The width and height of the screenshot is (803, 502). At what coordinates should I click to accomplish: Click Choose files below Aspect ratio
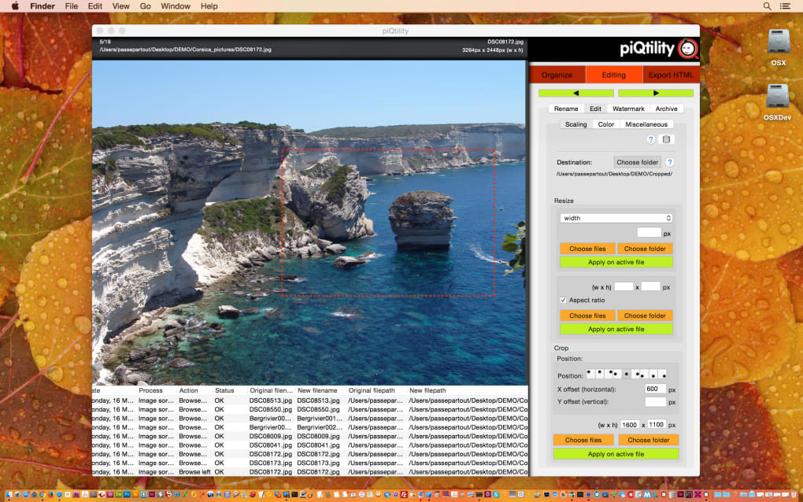pyautogui.click(x=587, y=316)
